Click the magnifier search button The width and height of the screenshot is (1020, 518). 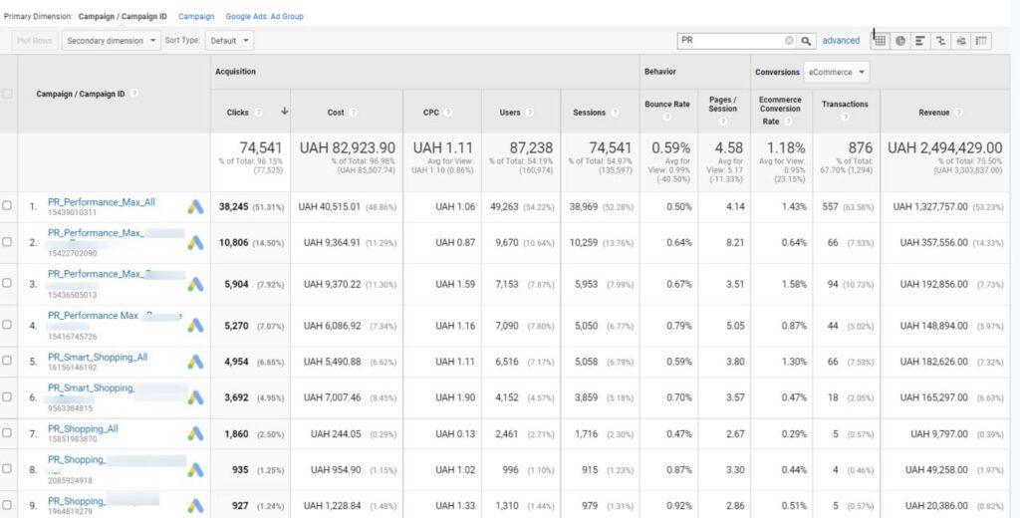[807, 41]
